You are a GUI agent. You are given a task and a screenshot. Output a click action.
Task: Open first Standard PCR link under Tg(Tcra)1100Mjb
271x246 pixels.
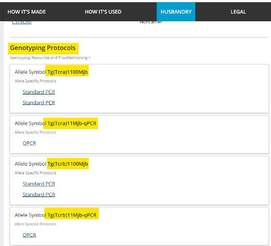click(39, 92)
